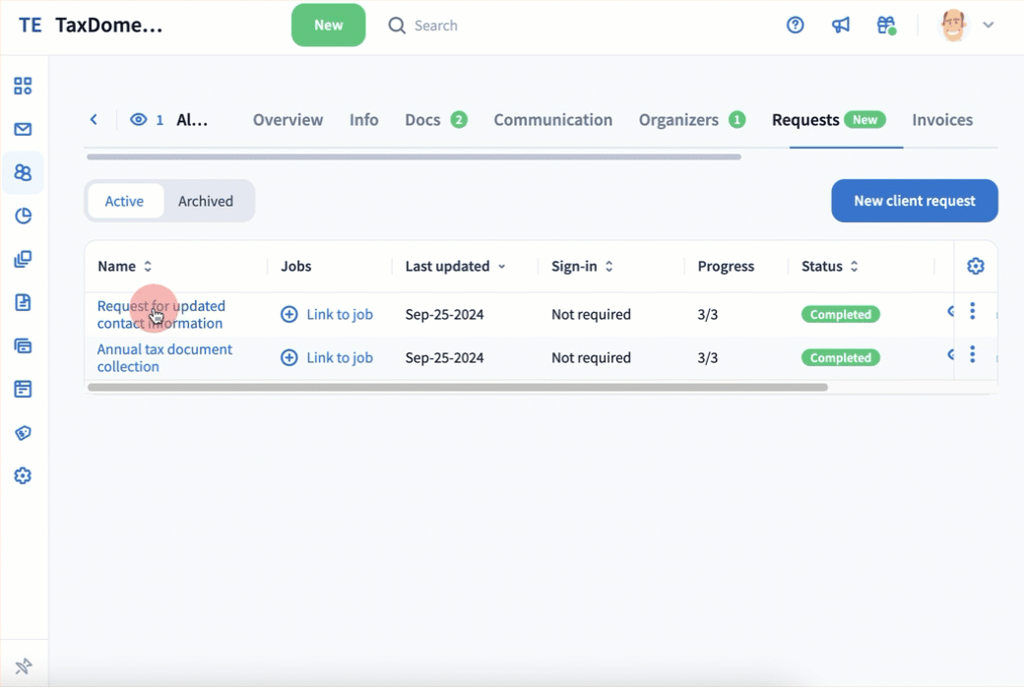1024x687 pixels.
Task: Open the dashboard grid icon in sidebar
Action: click(x=23, y=86)
